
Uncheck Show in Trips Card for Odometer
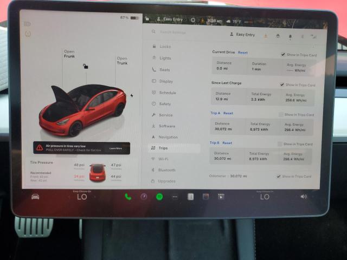point(279,176)
